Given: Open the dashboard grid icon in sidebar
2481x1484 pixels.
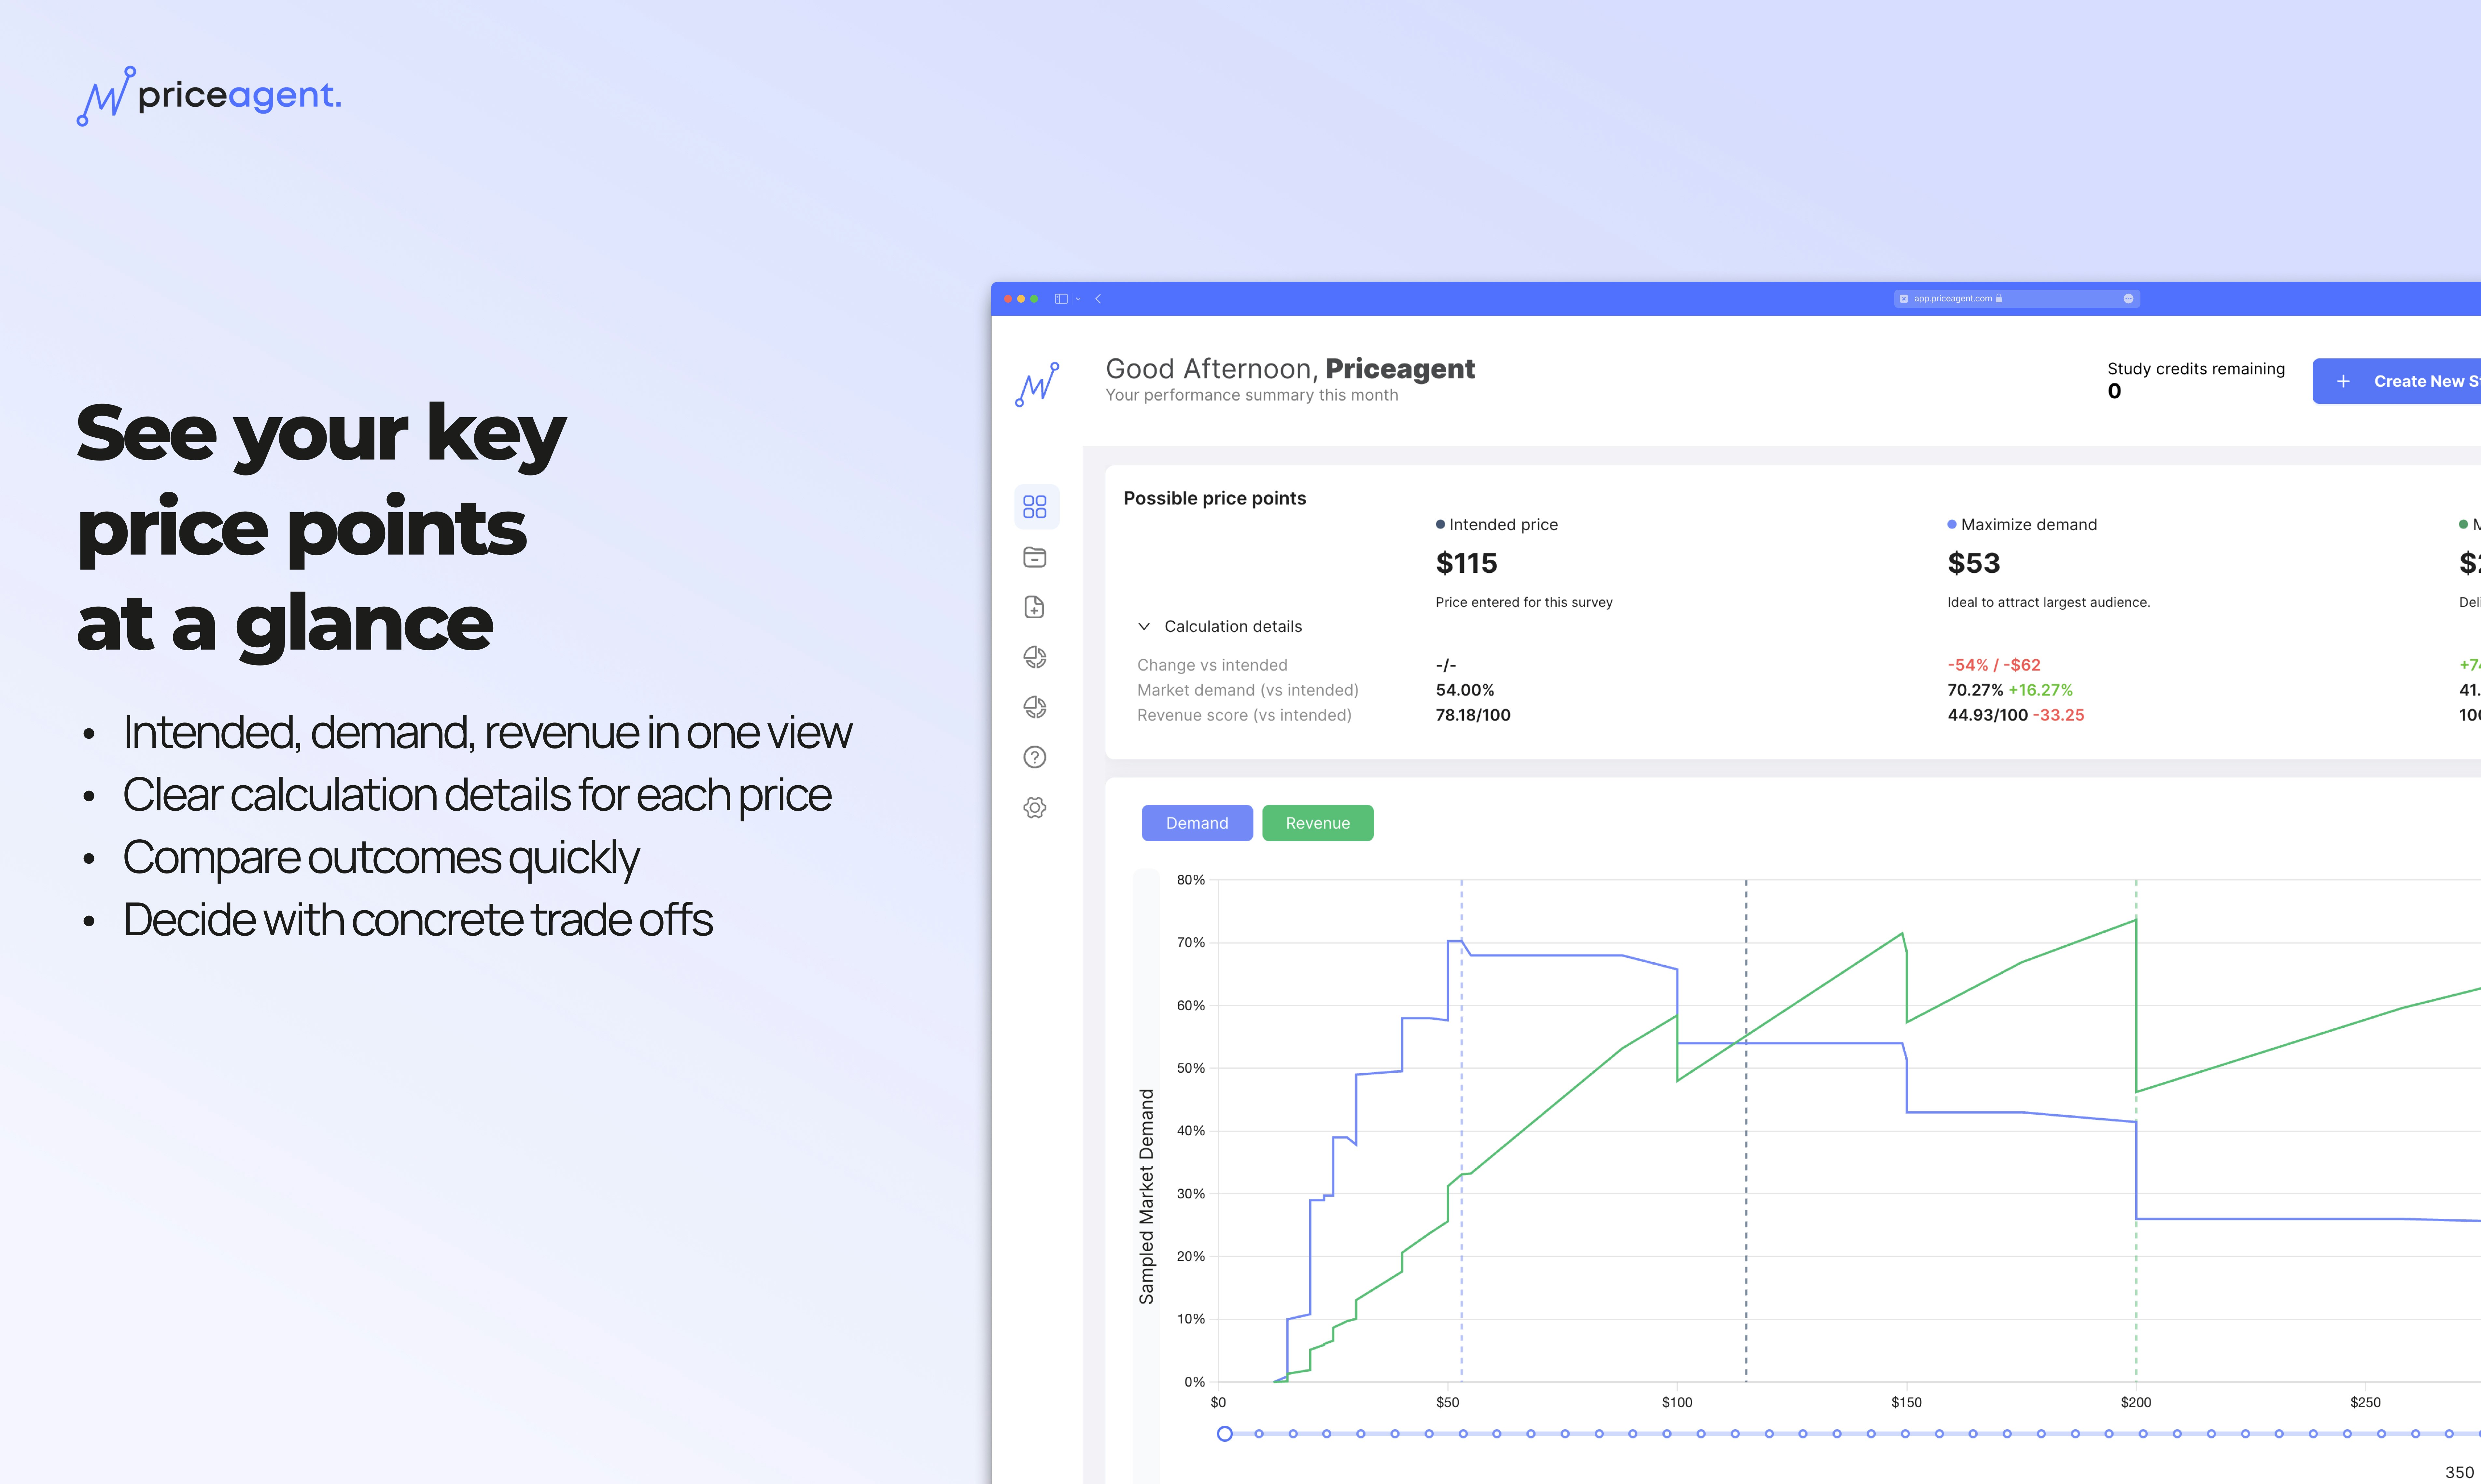Looking at the screenshot, I should coord(1034,507).
